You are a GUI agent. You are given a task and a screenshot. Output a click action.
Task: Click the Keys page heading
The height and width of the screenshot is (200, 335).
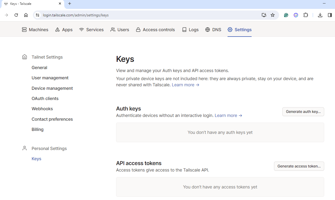tap(125, 59)
